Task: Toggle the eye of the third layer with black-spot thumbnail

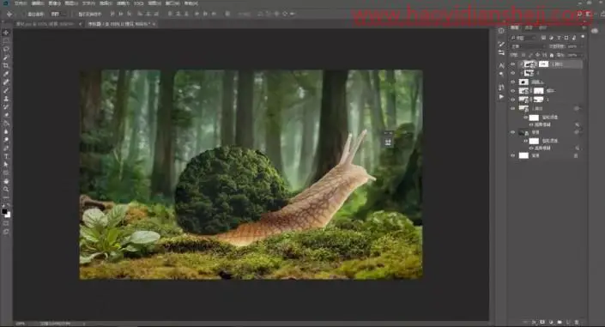Action: (x=513, y=82)
